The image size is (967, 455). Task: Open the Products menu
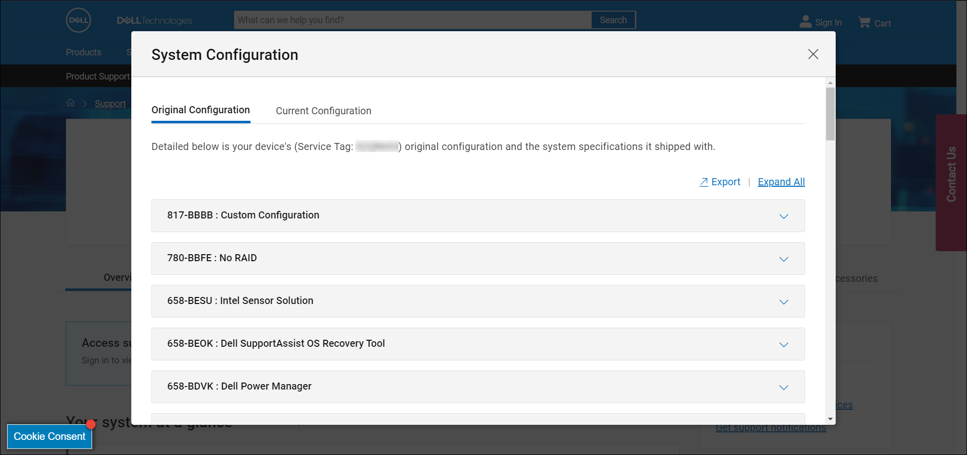83,52
